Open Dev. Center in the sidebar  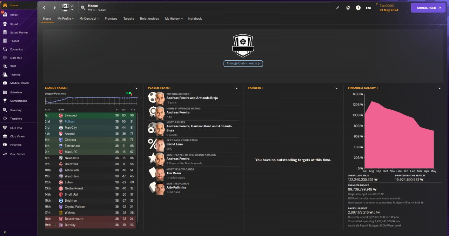[x=19, y=154]
